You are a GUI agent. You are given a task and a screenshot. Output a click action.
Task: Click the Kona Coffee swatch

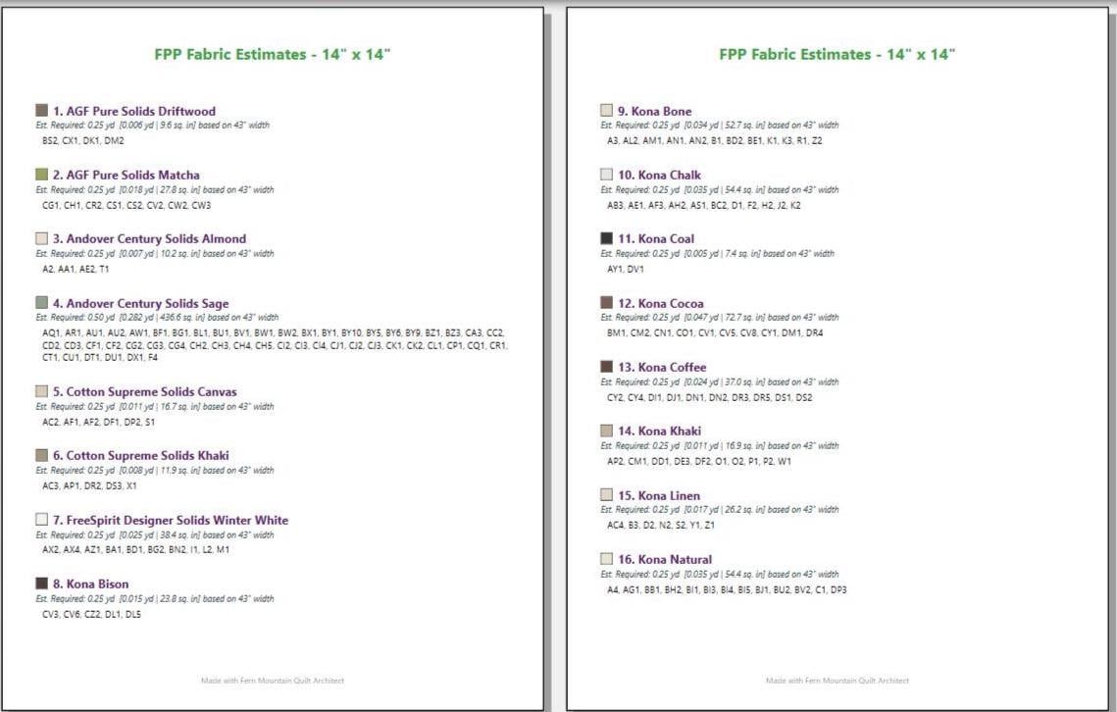pos(606,367)
